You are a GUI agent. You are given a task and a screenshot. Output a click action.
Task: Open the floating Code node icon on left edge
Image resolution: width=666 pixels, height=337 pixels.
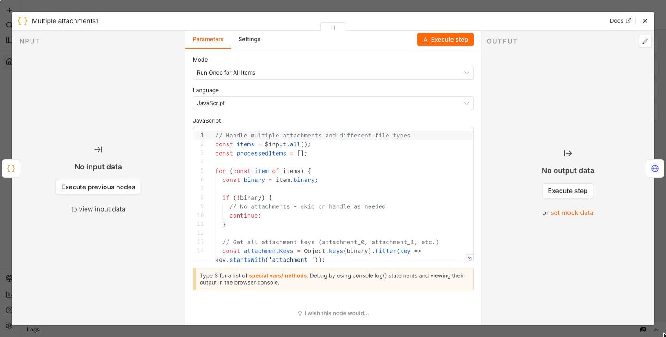click(11, 168)
